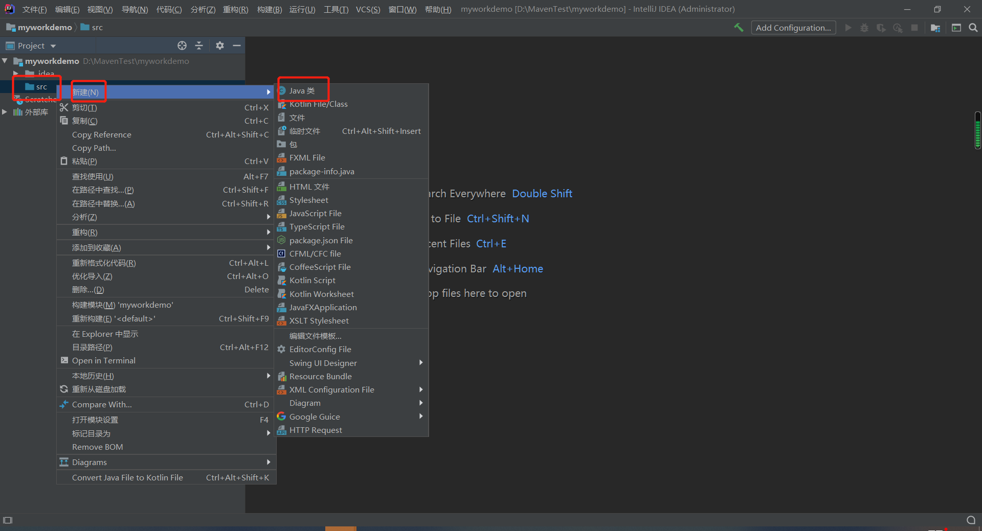Click src breadcrumb in navigation bar
Image resolution: width=982 pixels, height=531 pixels.
click(x=92, y=28)
